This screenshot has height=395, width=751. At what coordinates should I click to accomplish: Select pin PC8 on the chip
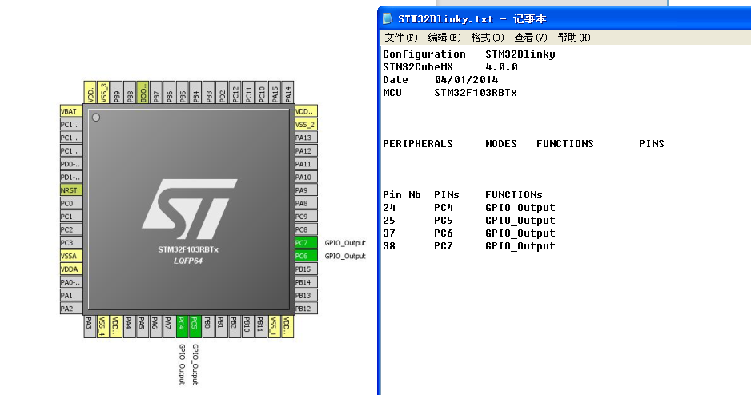click(306, 229)
